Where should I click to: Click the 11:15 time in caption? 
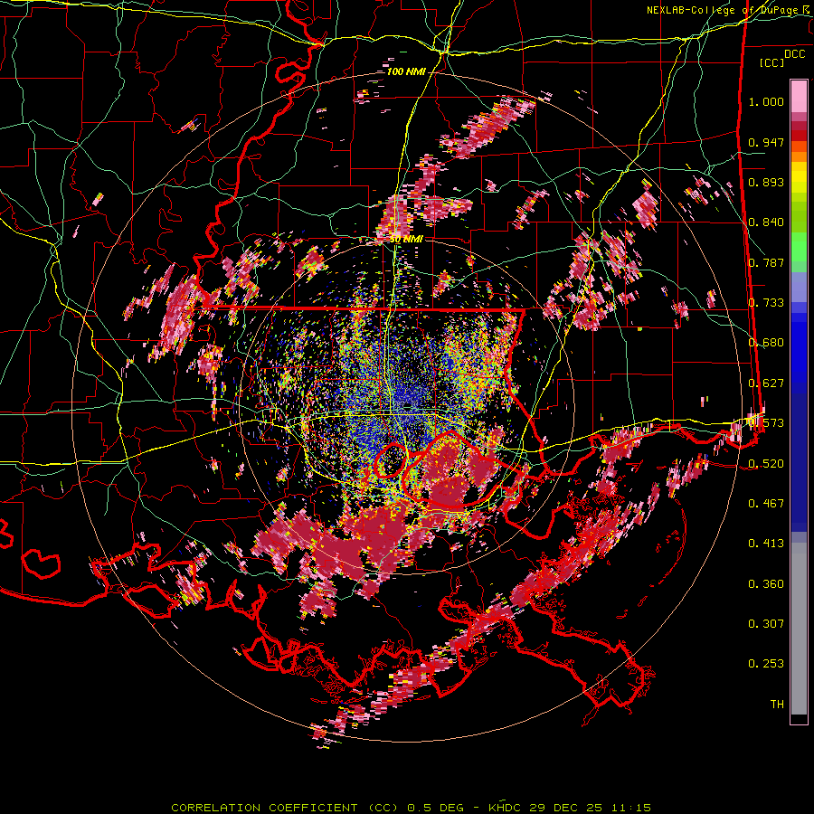point(630,808)
